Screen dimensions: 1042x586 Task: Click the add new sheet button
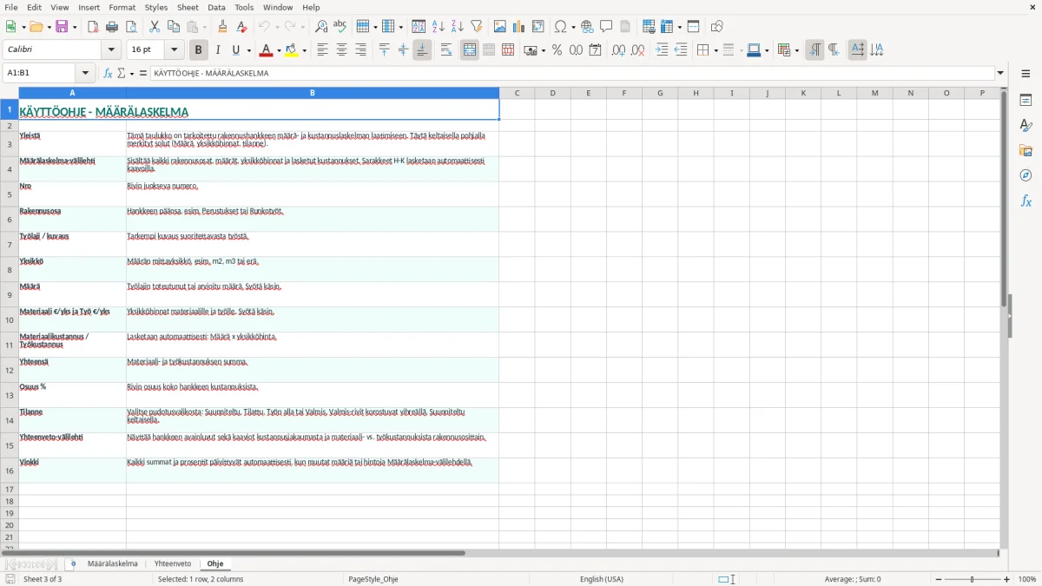pyautogui.click(x=73, y=564)
